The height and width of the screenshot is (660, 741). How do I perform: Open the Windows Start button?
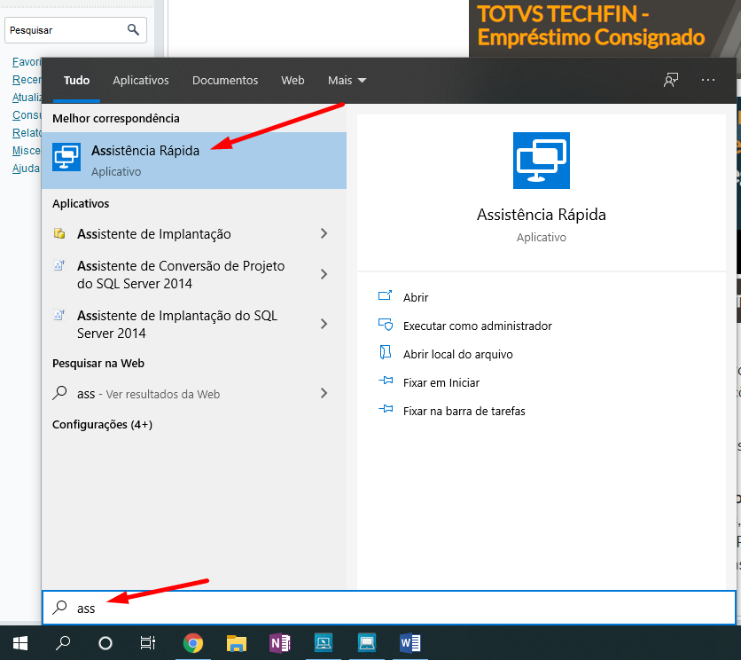coord(20,643)
